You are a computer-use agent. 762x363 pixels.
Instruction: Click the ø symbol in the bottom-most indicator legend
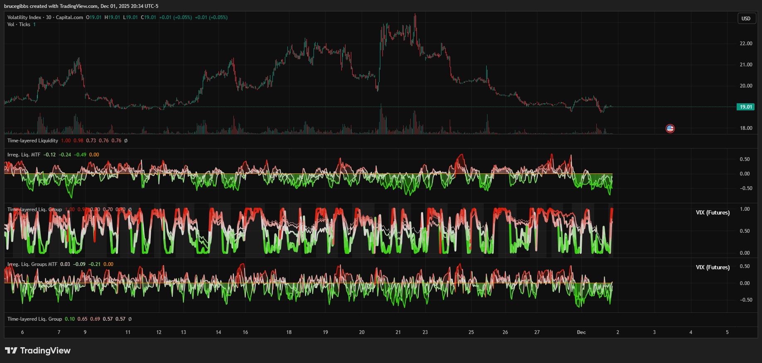130,319
